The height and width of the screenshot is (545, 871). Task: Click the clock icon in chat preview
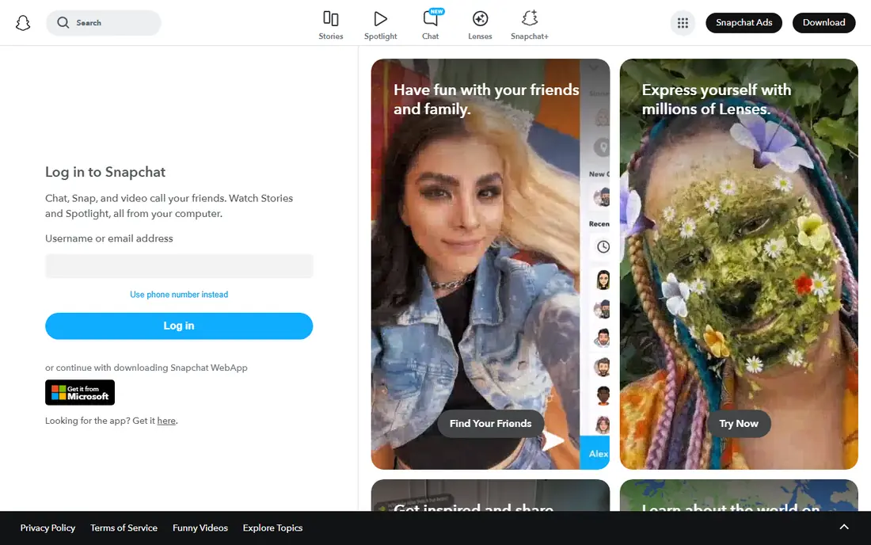click(603, 246)
